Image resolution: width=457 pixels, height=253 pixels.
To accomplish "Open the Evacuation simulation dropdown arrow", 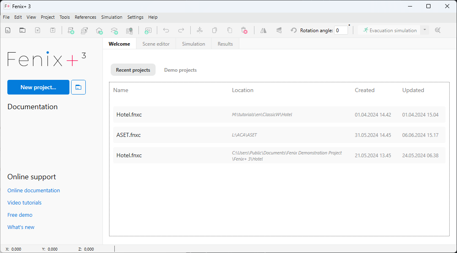I will pos(424,30).
